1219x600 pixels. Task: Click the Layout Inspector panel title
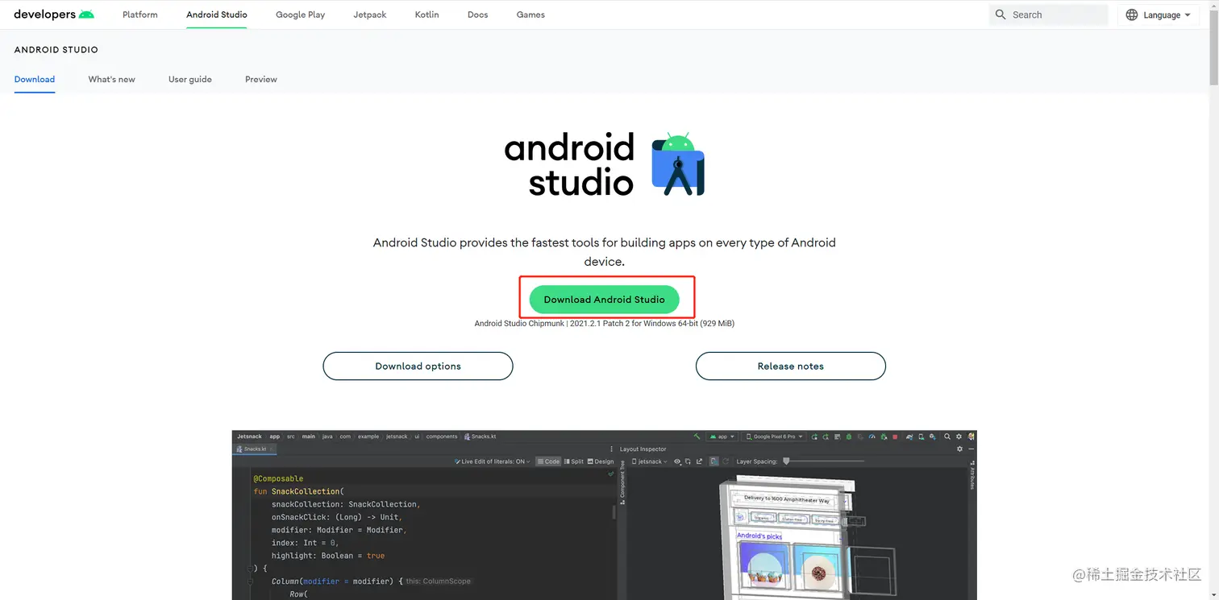pos(643,449)
